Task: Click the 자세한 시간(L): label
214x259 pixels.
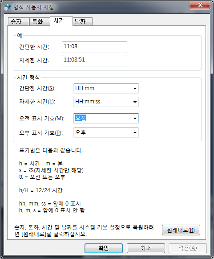Action: [37, 102]
